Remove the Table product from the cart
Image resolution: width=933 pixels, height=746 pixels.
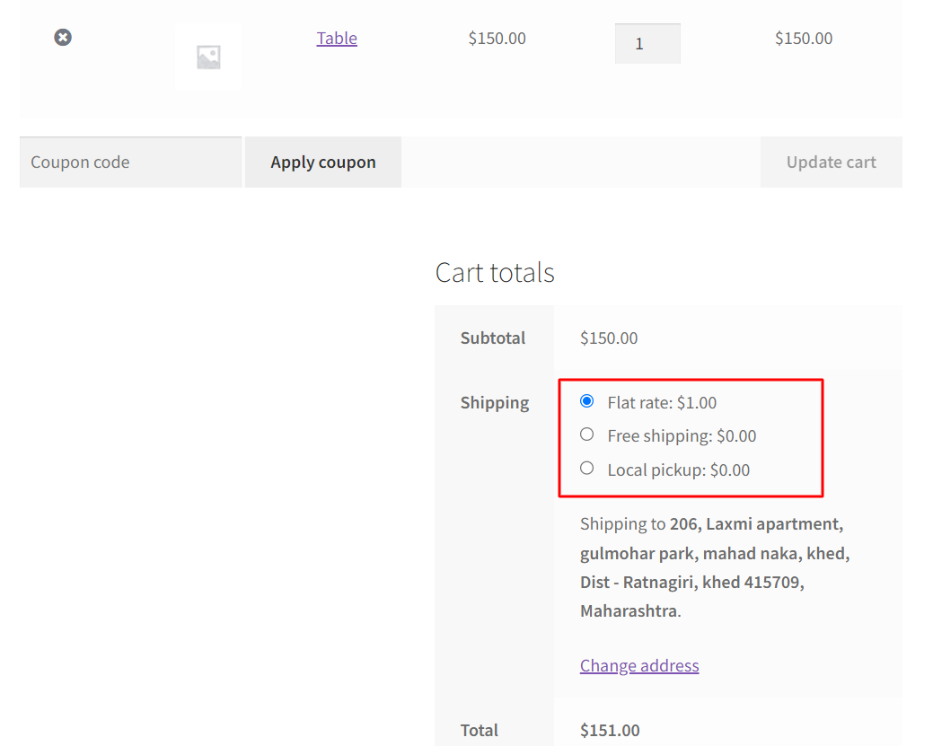(62, 37)
